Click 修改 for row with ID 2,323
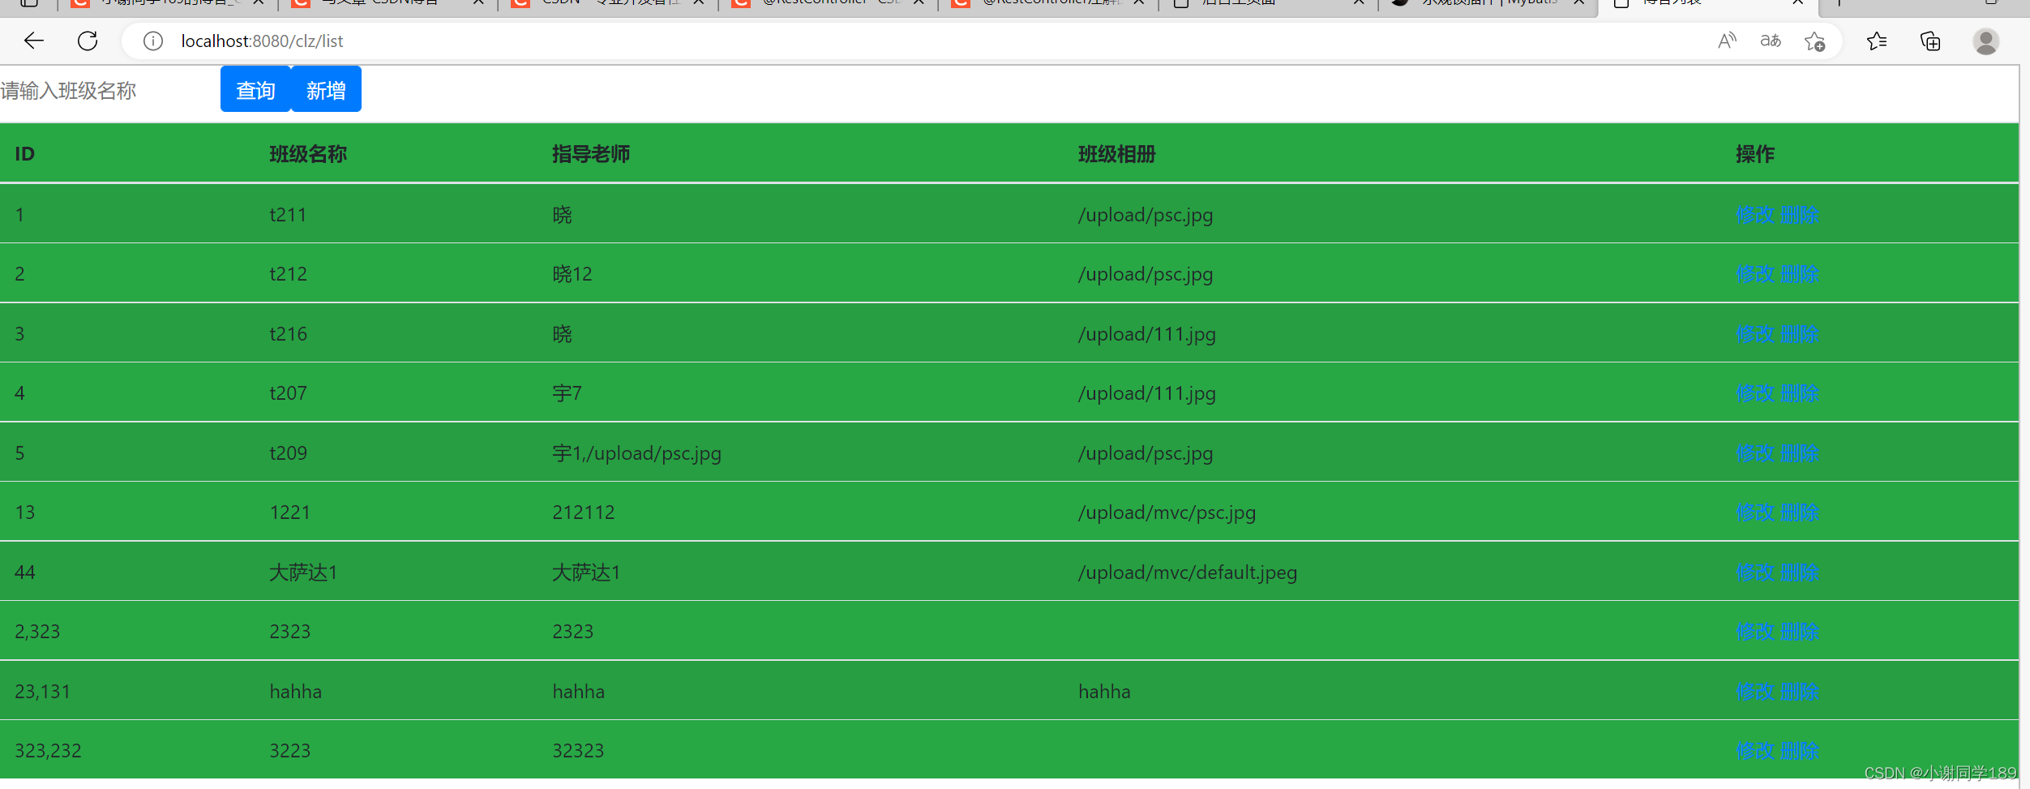The width and height of the screenshot is (2030, 789). point(1755,632)
